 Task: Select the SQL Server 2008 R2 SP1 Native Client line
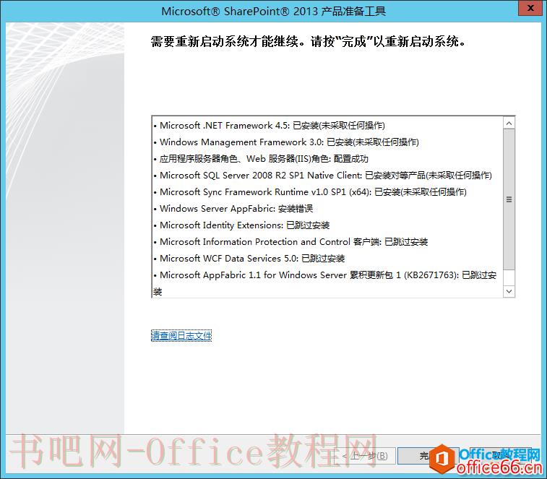coord(323,175)
